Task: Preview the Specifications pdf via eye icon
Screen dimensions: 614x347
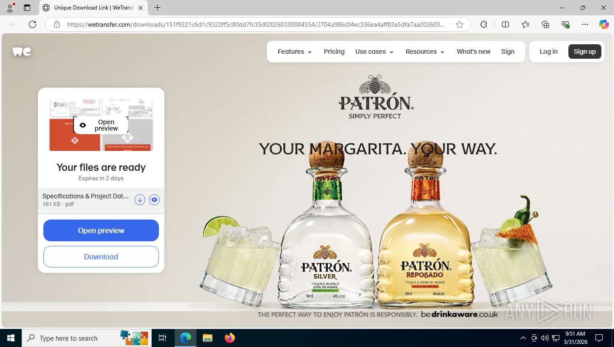Action: coord(154,200)
